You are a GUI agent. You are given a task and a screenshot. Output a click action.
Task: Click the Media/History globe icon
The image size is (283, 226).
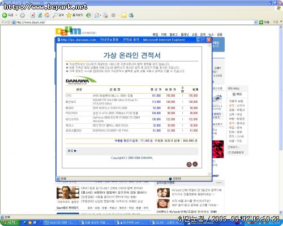point(88,15)
